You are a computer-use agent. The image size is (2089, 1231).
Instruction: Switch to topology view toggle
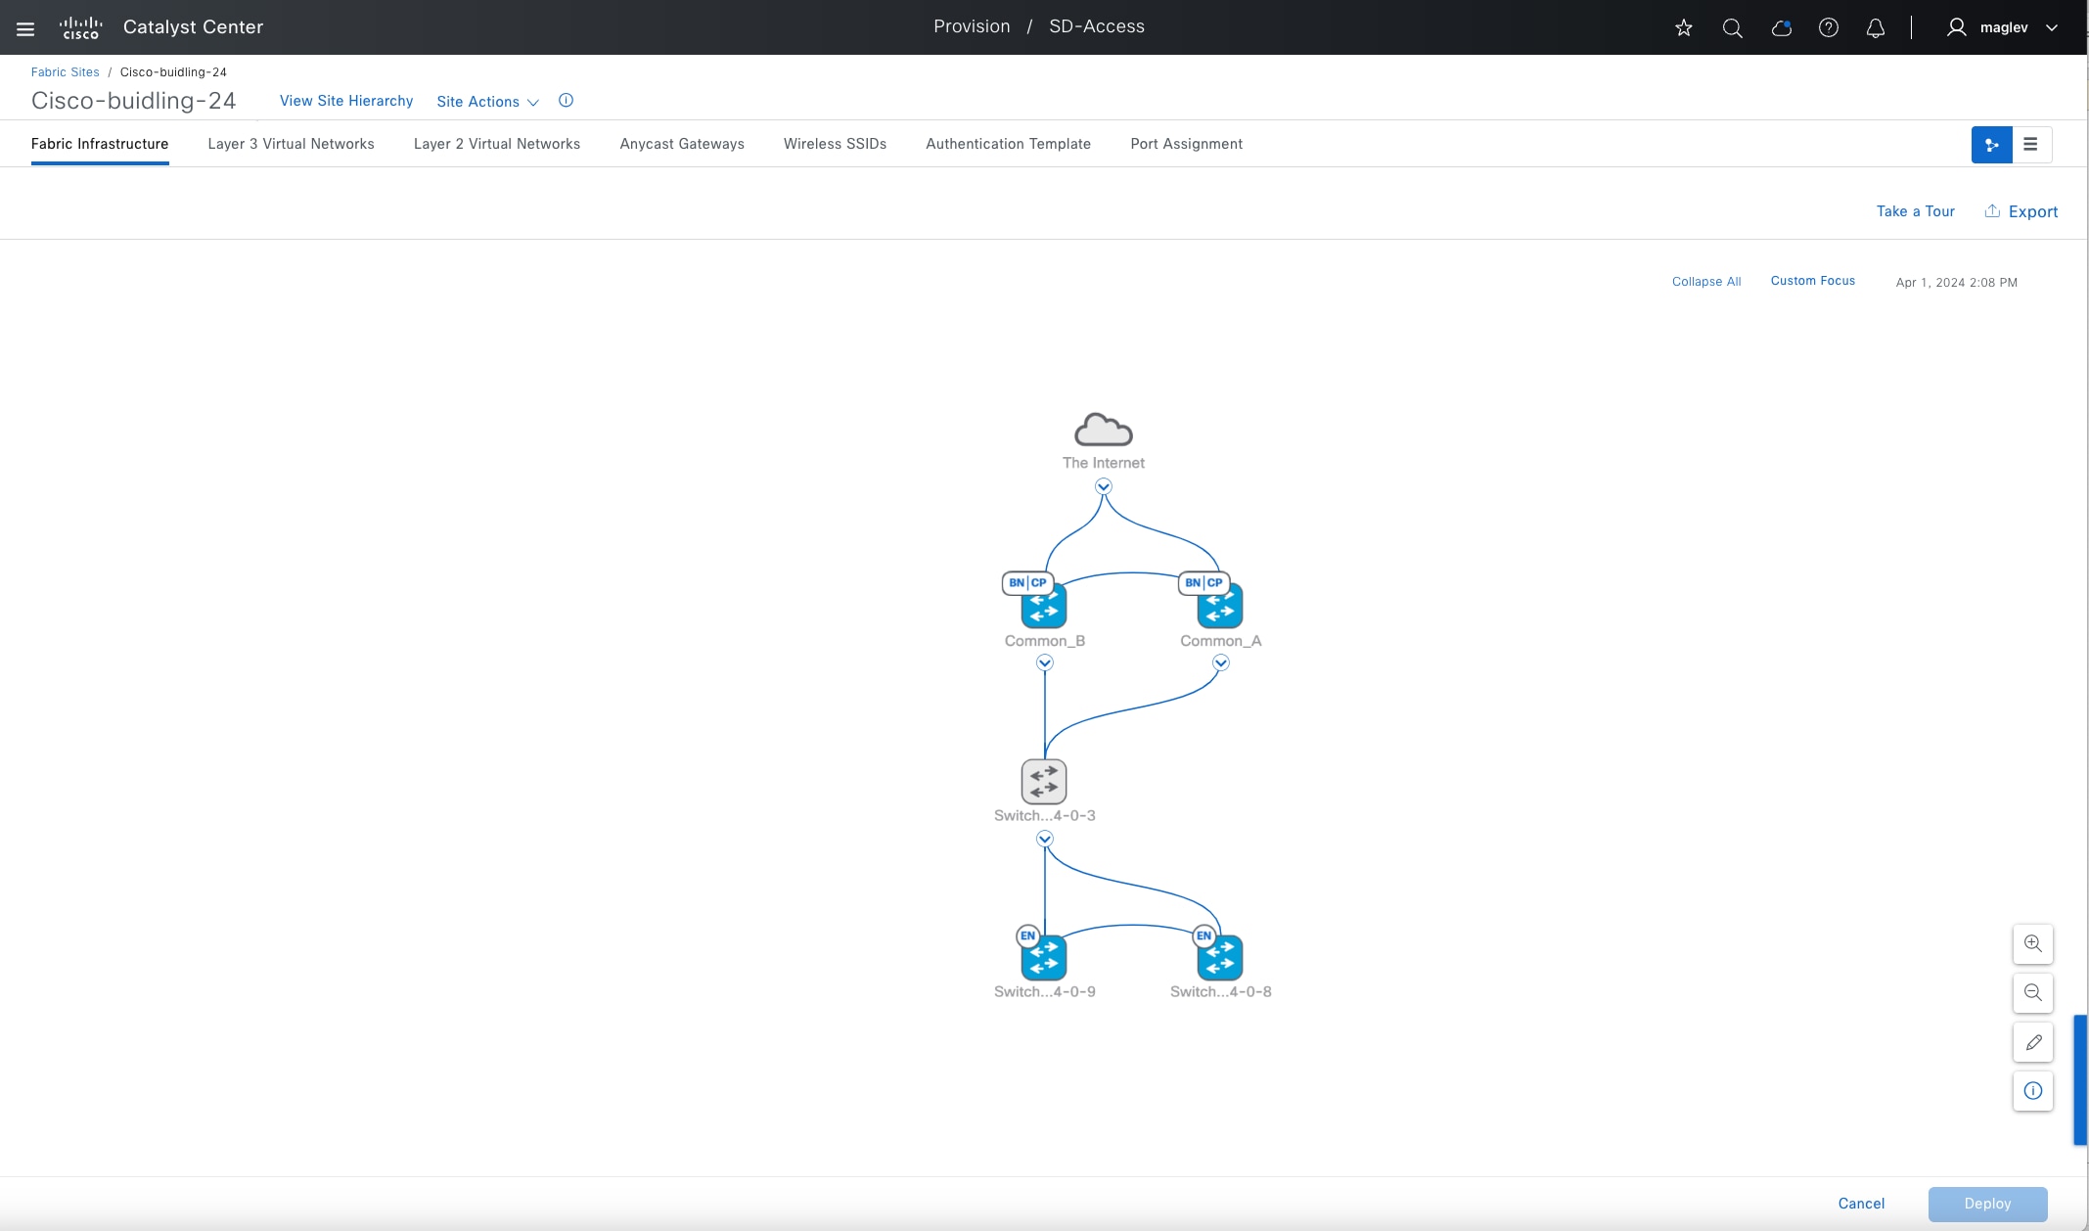pyautogui.click(x=1991, y=145)
